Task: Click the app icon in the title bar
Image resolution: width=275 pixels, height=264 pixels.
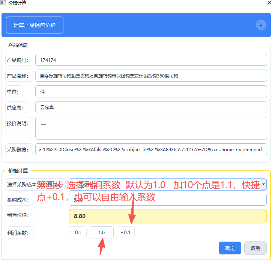Action: coord(3,3)
